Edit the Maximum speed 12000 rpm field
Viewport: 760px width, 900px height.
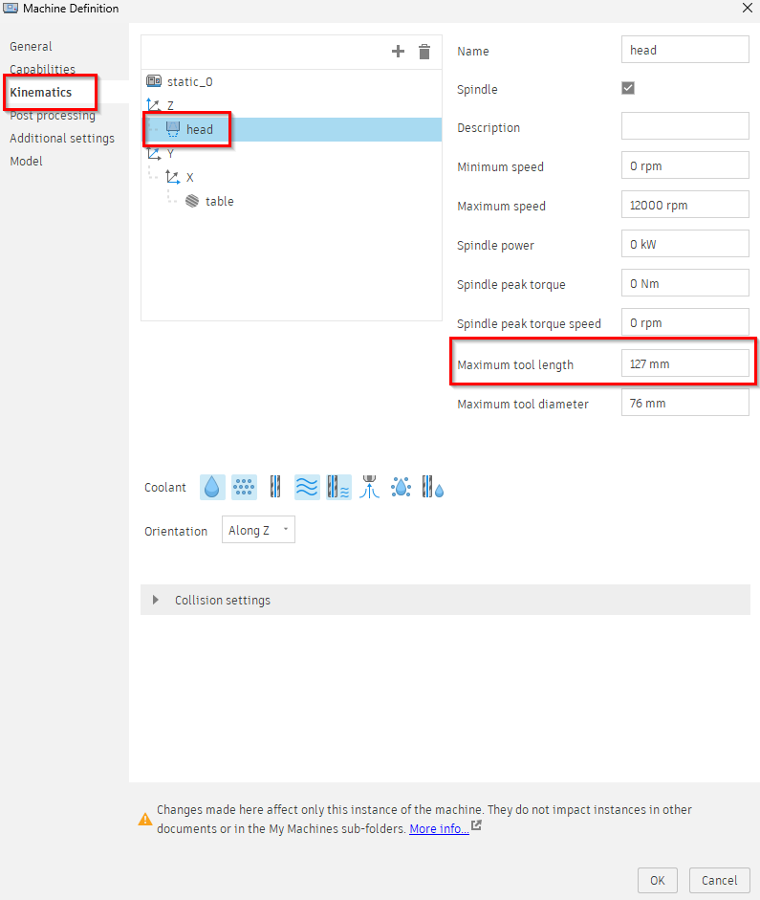pyautogui.click(x=684, y=205)
